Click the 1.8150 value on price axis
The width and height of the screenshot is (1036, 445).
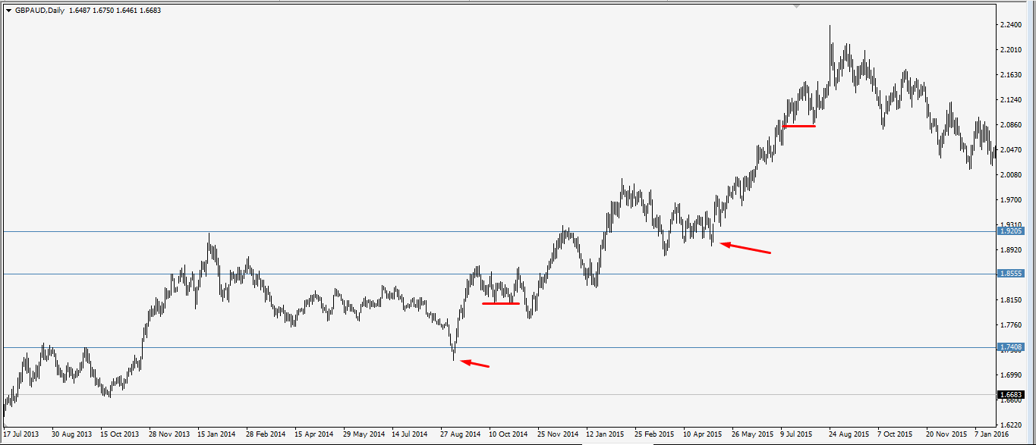coord(1010,300)
